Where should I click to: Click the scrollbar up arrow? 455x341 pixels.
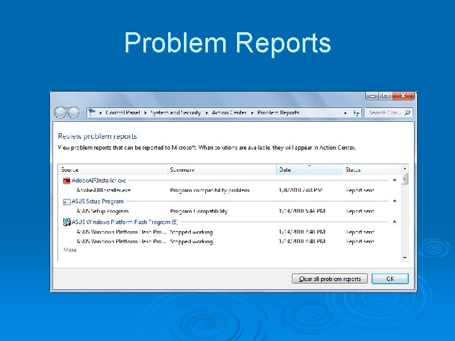tap(405, 169)
